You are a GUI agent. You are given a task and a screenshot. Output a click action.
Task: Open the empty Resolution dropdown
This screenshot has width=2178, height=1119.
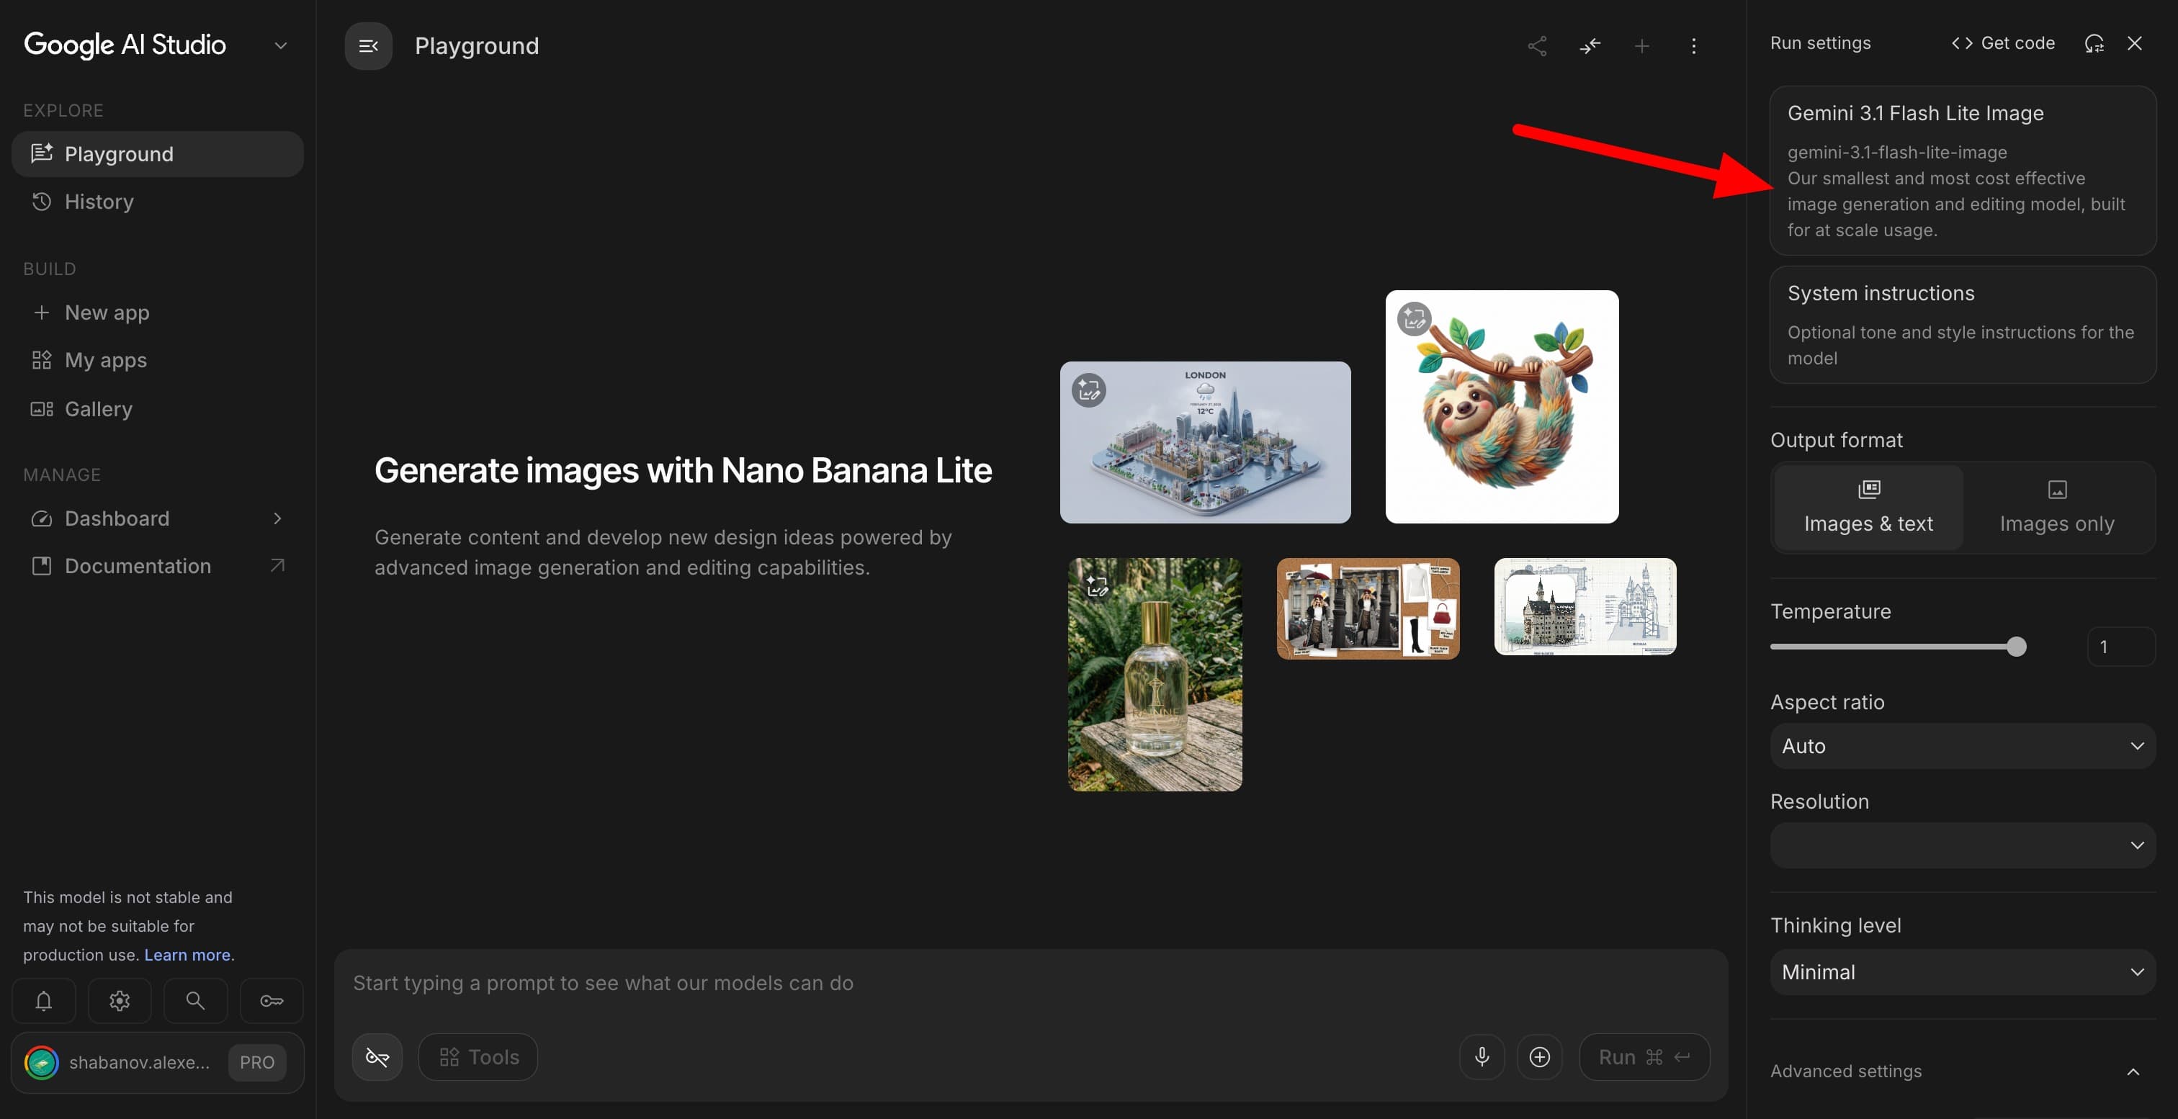(1963, 845)
